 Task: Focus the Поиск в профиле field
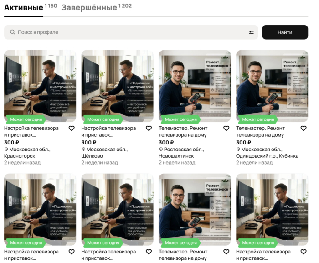coord(131,32)
